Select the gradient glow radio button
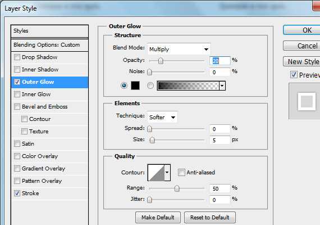The image size is (320, 225). pos(150,85)
